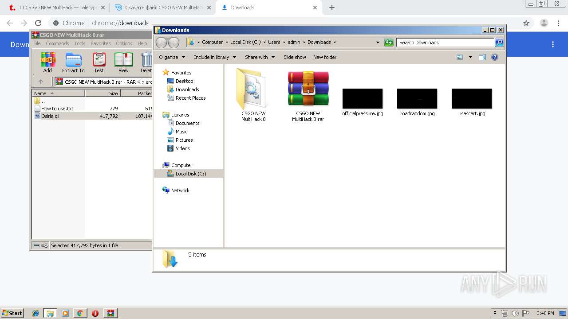Open the Share with dropdown
The height and width of the screenshot is (319, 568).
(260, 57)
